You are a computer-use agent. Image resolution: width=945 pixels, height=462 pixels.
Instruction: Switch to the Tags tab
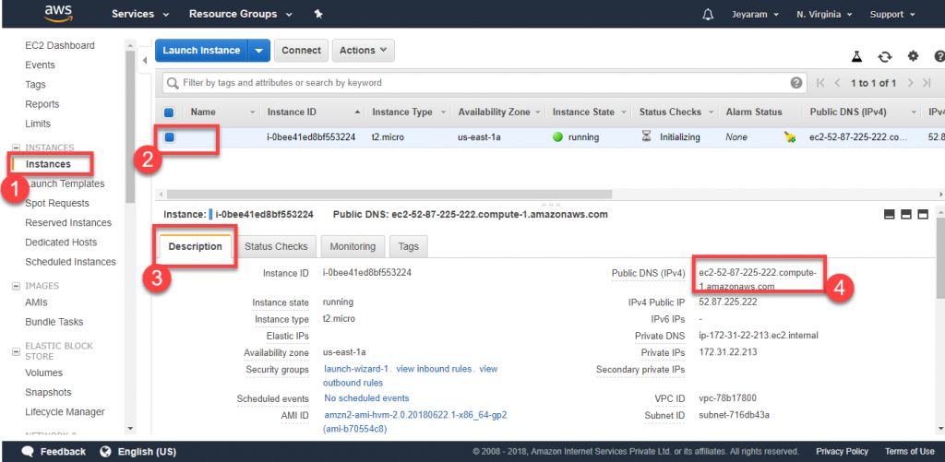409,246
